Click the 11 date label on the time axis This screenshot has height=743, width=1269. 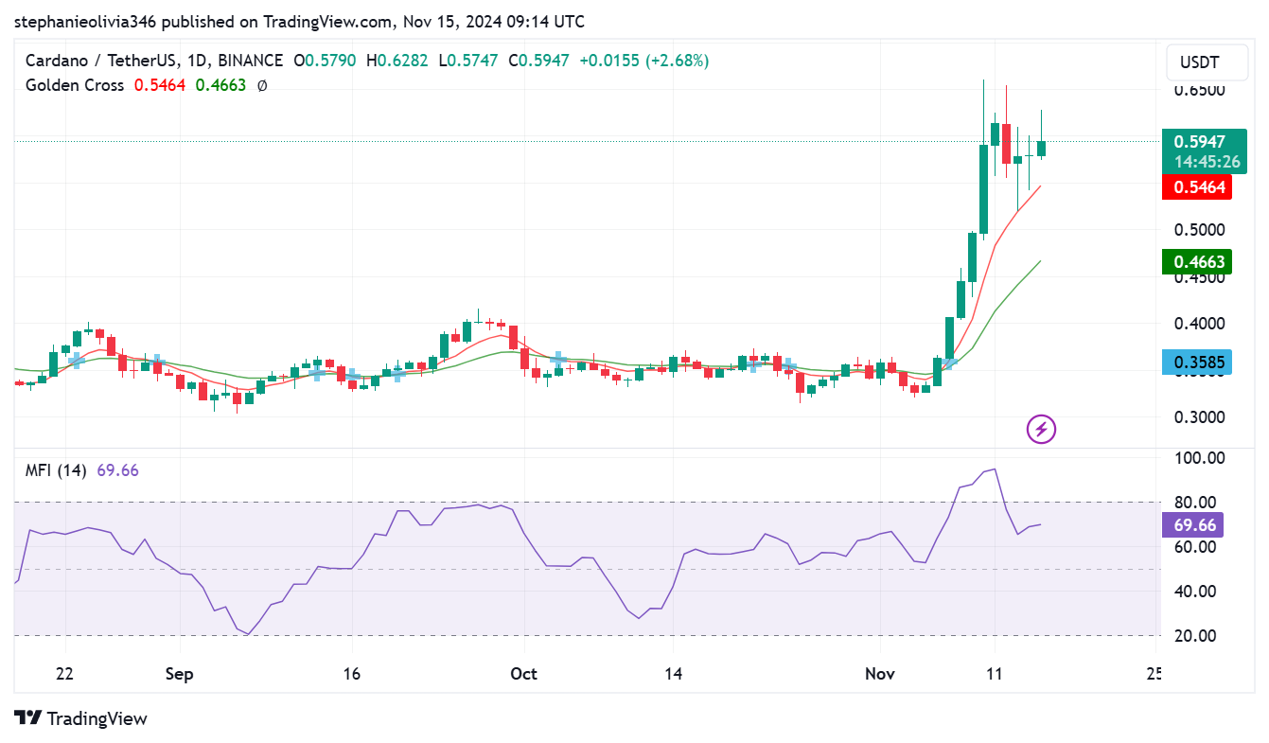click(994, 674)
